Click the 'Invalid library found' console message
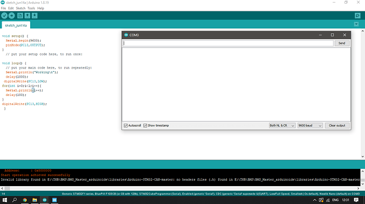 (180, 180)
